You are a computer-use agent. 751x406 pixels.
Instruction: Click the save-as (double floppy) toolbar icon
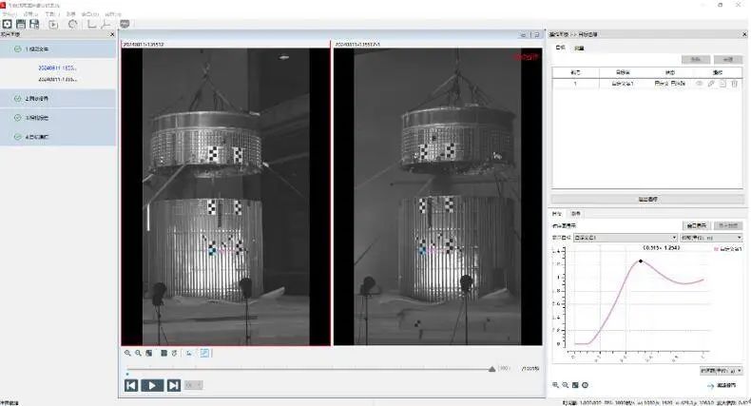tap(34, 24)
